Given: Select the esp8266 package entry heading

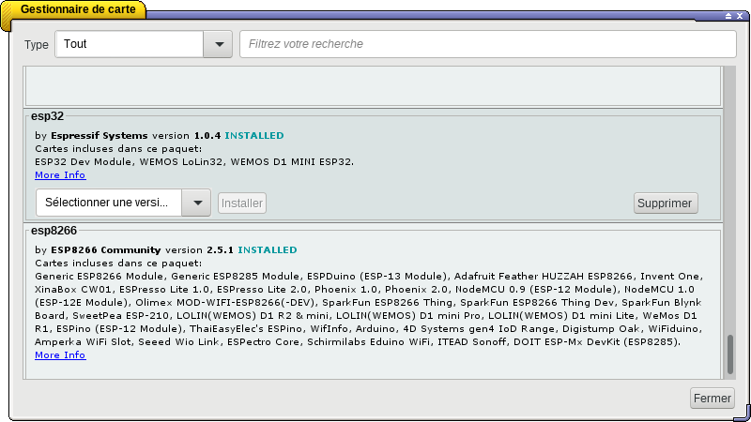Looking at the screenshot, I should tap(54, 230).
